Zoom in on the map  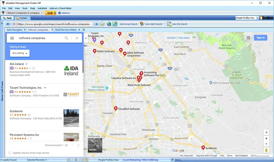click(x=266, y=138)
